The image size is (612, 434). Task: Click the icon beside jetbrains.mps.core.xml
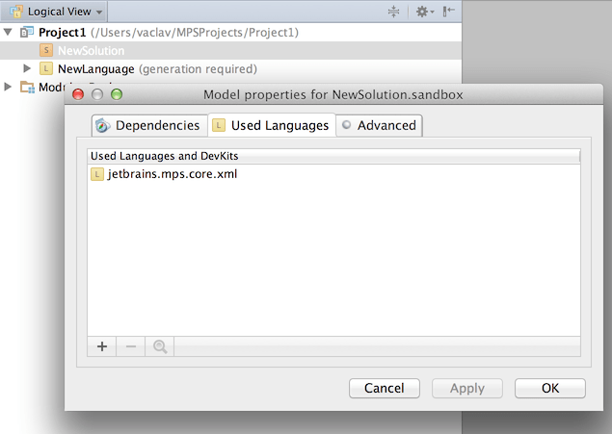pyautogui.click(x=96, y=174)
